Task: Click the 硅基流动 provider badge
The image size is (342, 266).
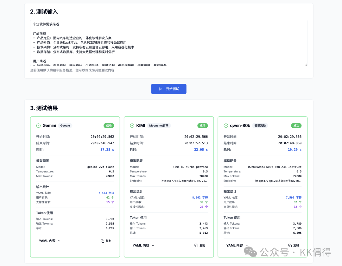Action: pyautogui.click(x=259, y=126)
